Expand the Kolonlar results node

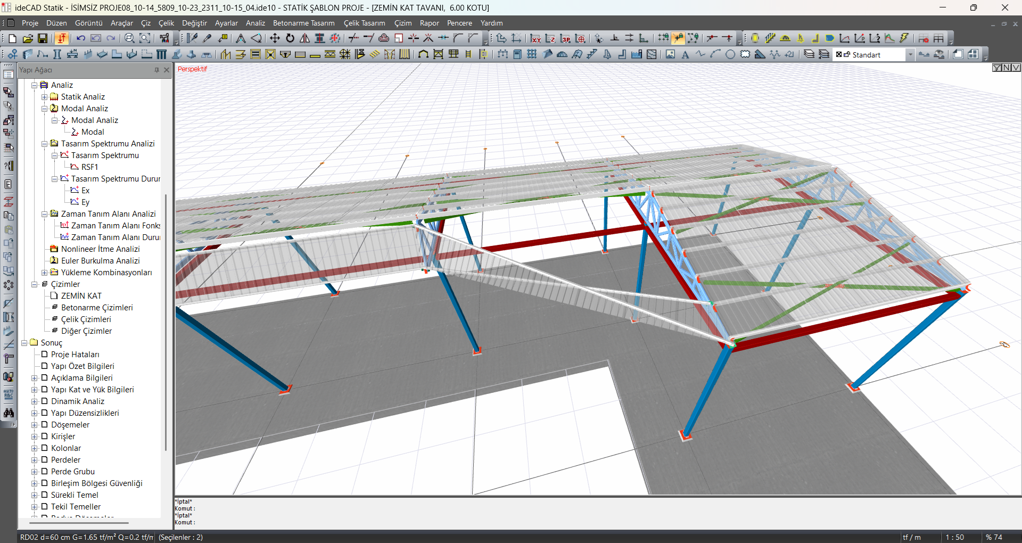(35, 448)
